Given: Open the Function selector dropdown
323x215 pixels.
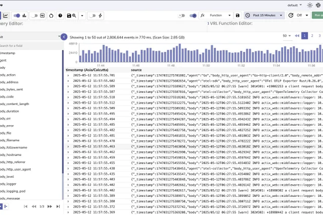Looking at the screenshot, I should point(220,16).
